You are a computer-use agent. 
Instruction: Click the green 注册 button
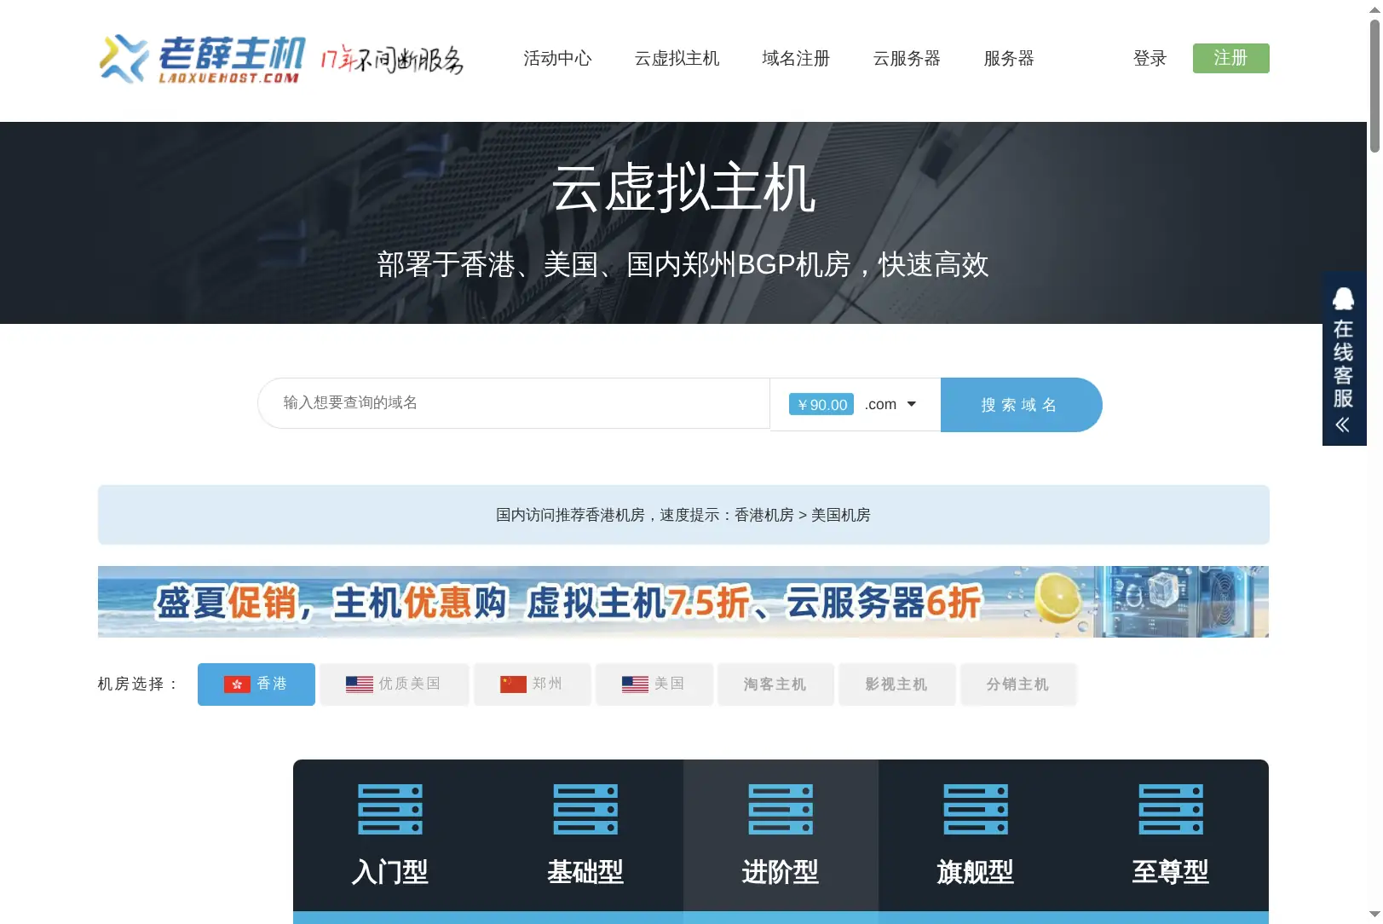[1230, 58]
